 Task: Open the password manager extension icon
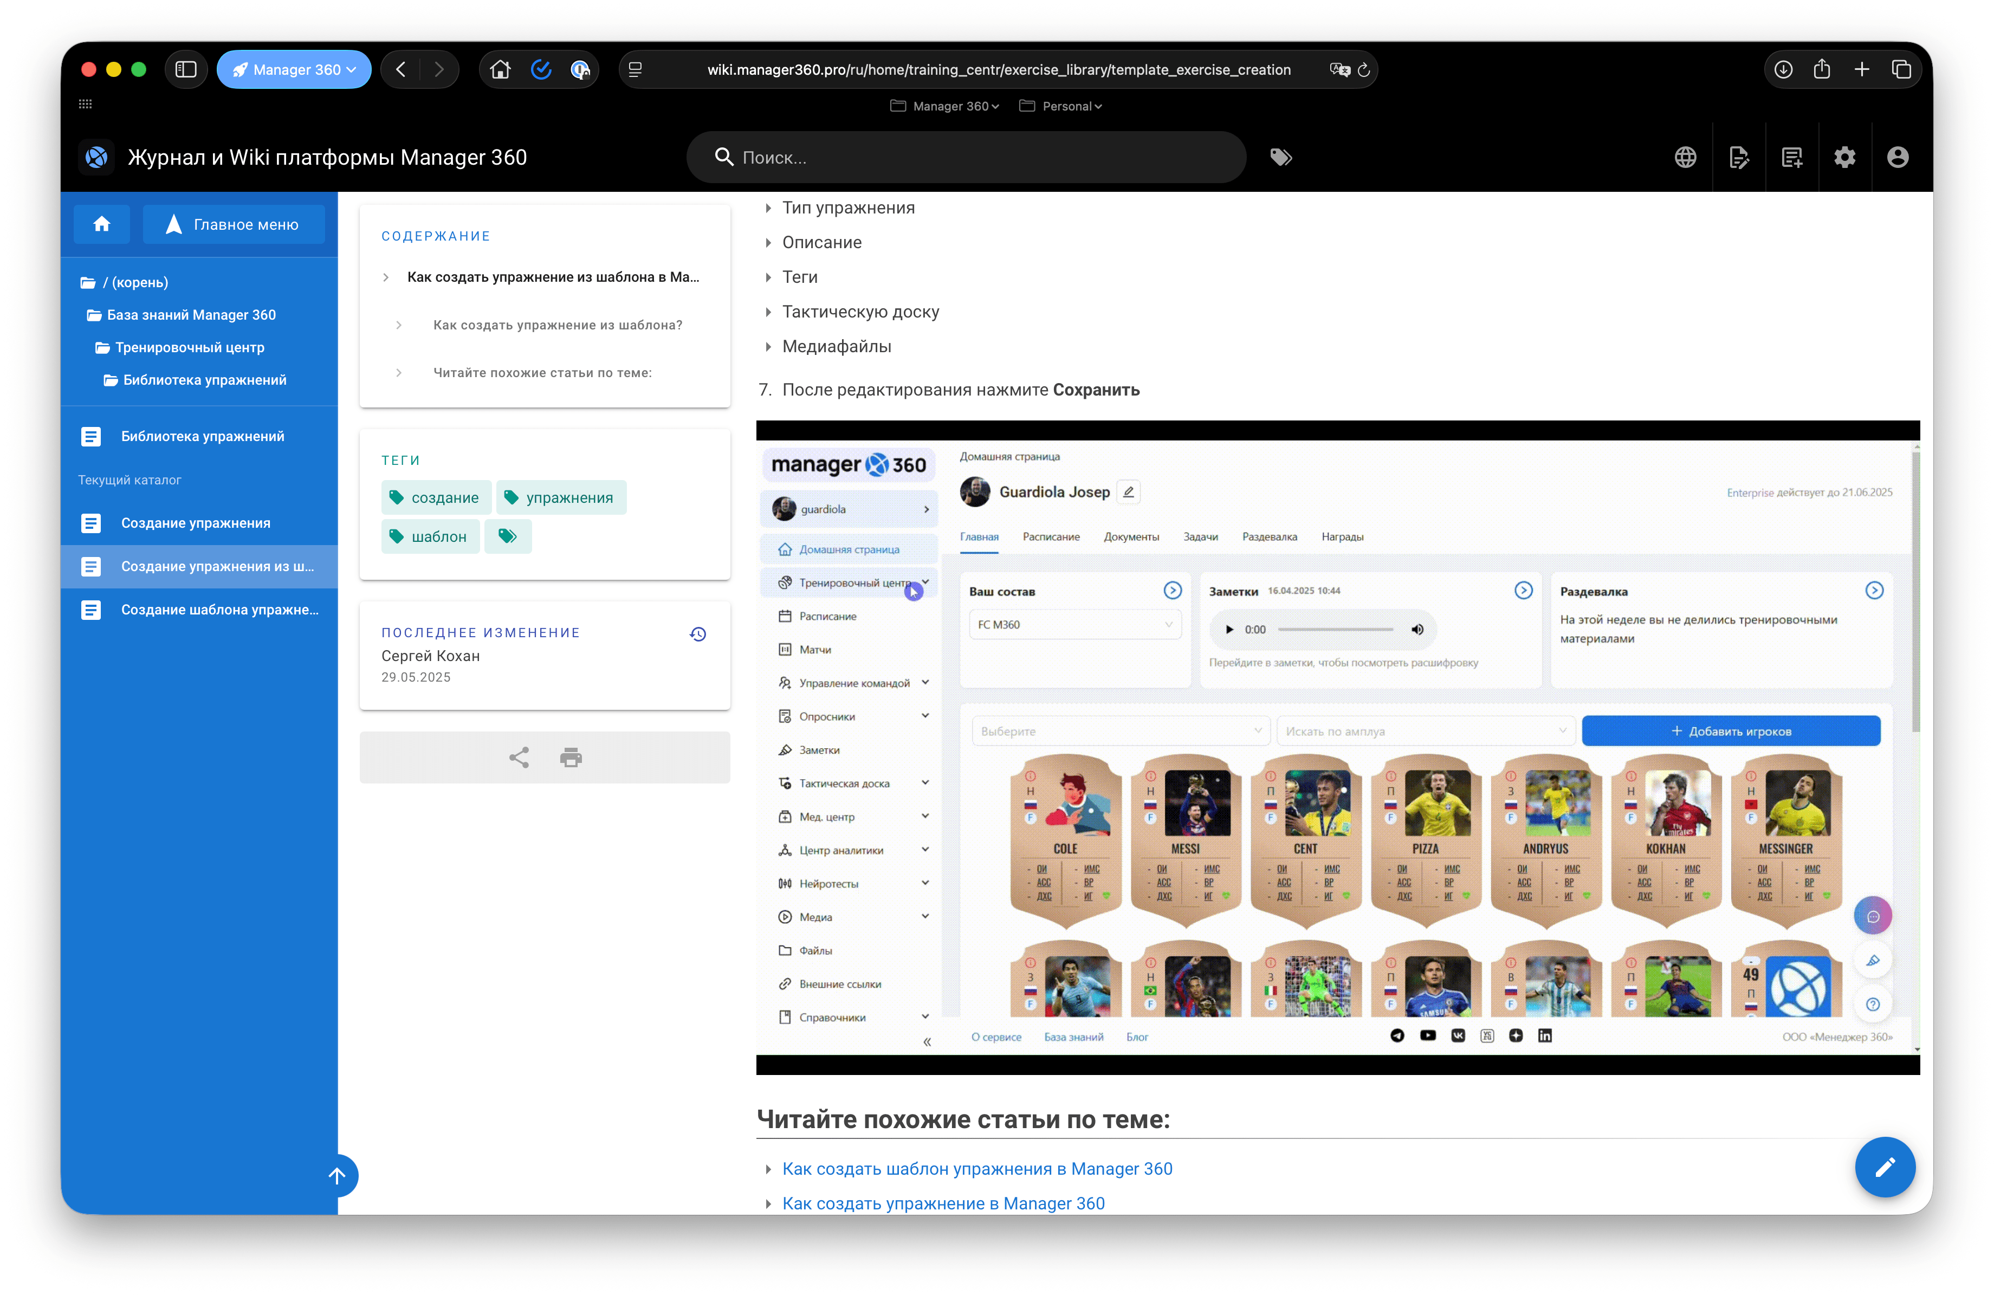click(580, 69)
